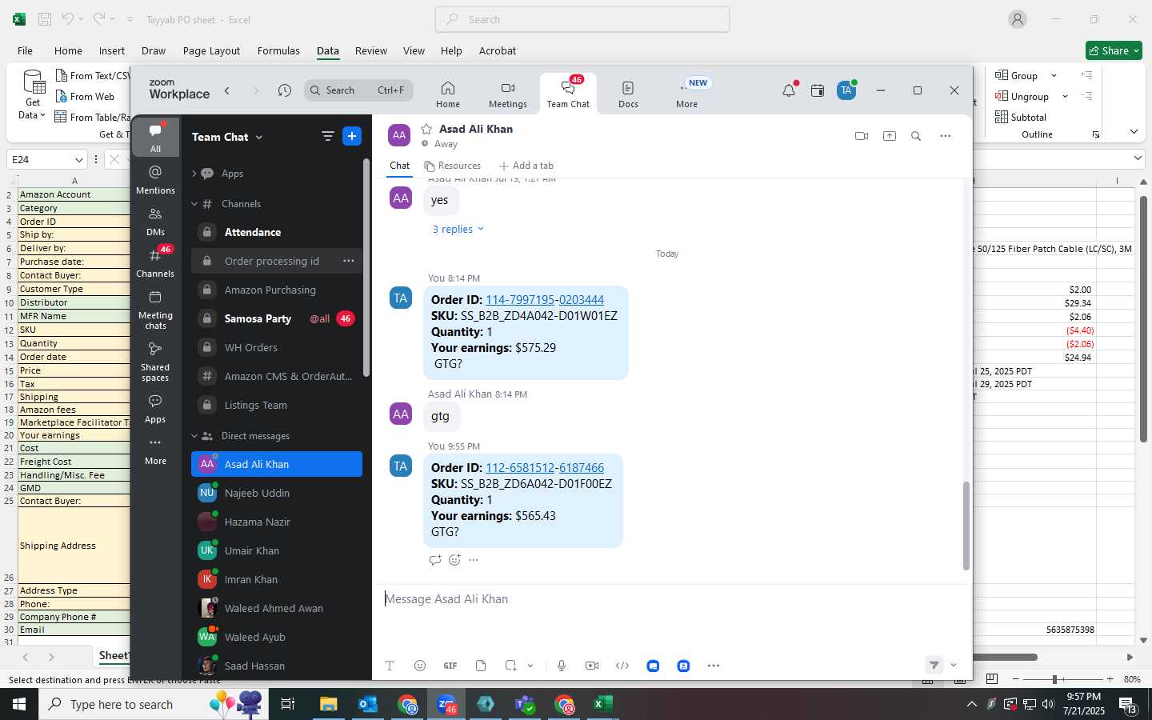The height and width of the screenshot is (720, 1152).
Task: Open order link 112-6581512
Action: click(x=520, y=468)
